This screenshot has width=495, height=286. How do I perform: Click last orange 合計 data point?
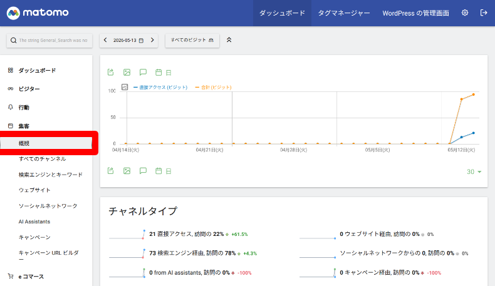[x=474, y=94]
